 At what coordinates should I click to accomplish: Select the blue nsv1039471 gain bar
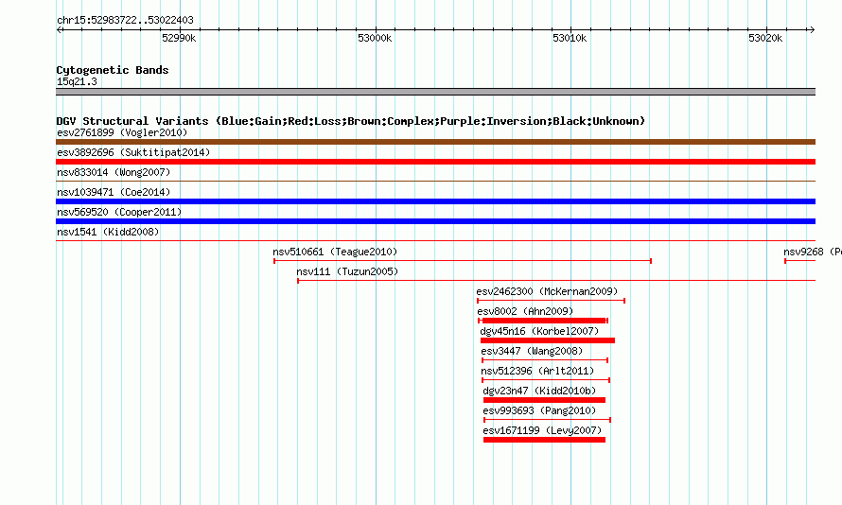click(x=435, y=201)
